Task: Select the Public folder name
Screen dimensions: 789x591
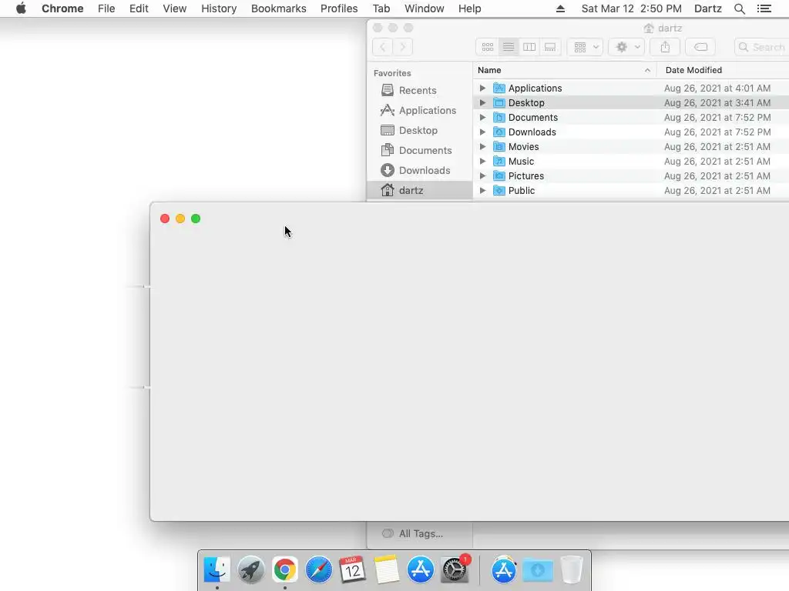Action: (522, 191)
